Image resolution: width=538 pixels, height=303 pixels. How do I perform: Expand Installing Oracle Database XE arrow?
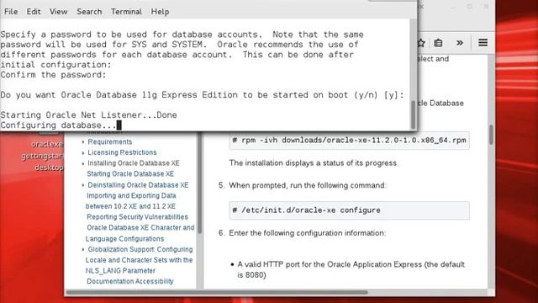(83, 163)
